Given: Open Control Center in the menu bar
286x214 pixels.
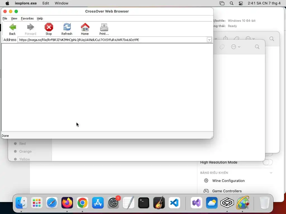Looking at the screenshot, I should click(x=241, y=3).
